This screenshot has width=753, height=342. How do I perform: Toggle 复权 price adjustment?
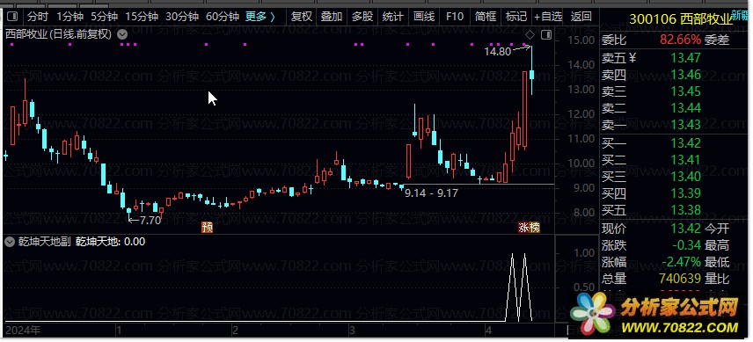pos(302,17)
